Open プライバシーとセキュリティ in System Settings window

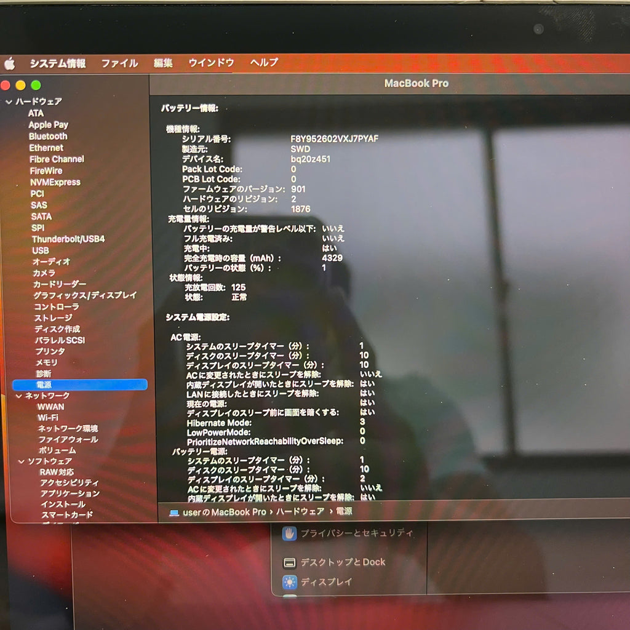tap(348, 533)
